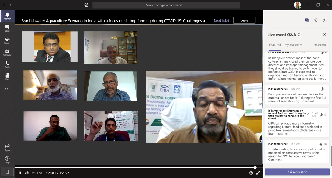Switch to the My questions tab
Screen dimensions: 332x178
click(293, 45)
